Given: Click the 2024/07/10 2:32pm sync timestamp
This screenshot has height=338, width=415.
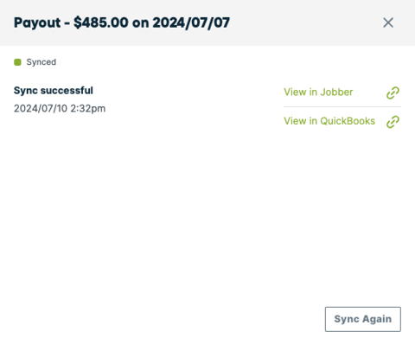Looking at the screenshot, I should click(60, 109).
